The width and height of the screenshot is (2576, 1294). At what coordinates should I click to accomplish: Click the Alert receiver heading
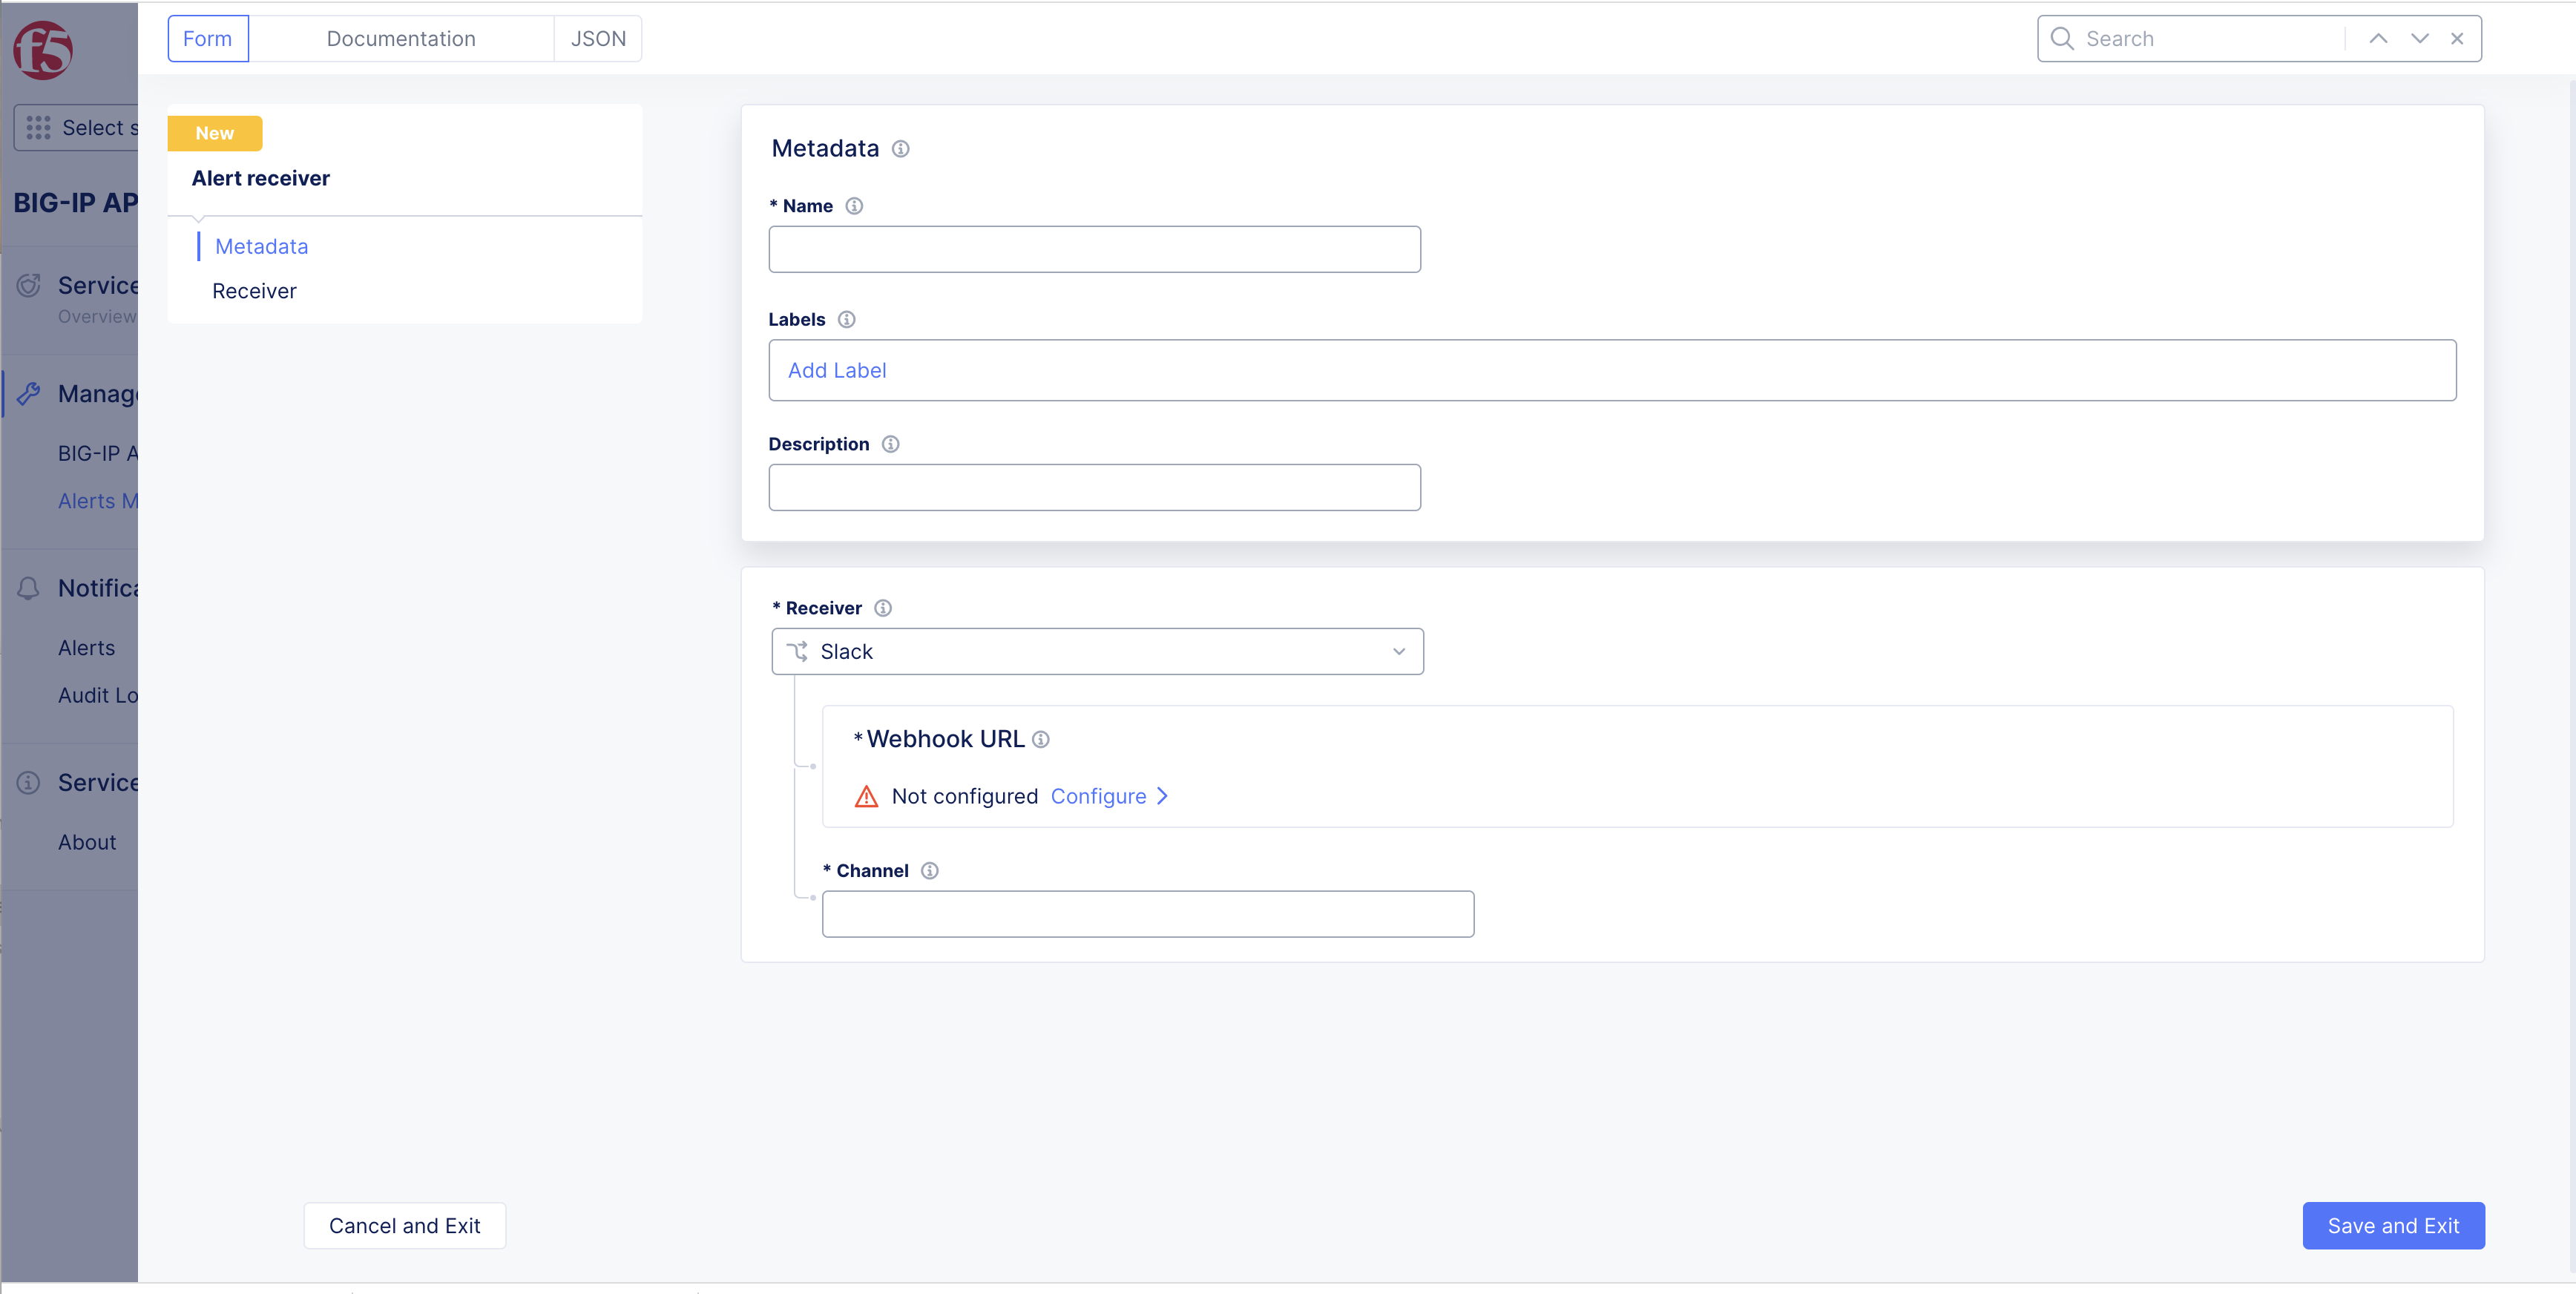coord(261,178)
